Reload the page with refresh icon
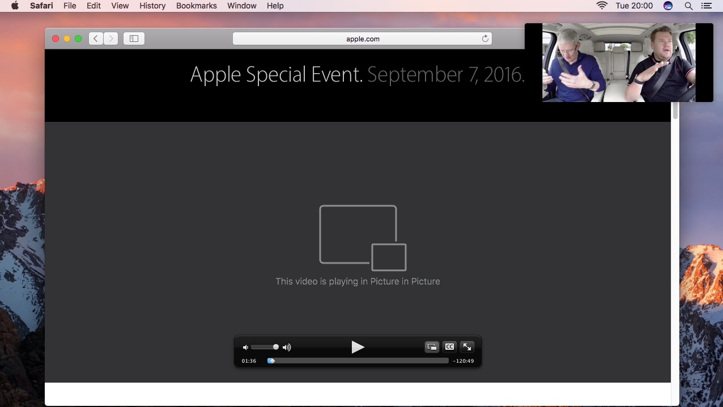 (485, 39)
